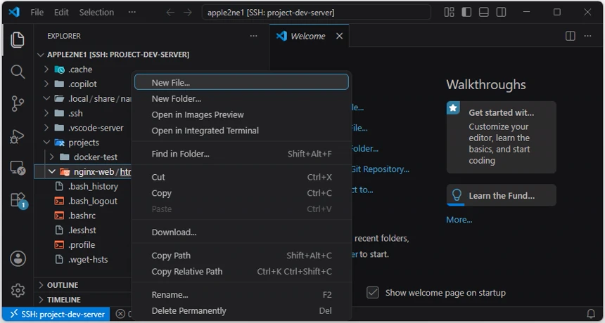Viewport: 605px width, 323px height.
Task: Open Explorer Views and More Actions ellipsis
Action: [x=253, y=36]
